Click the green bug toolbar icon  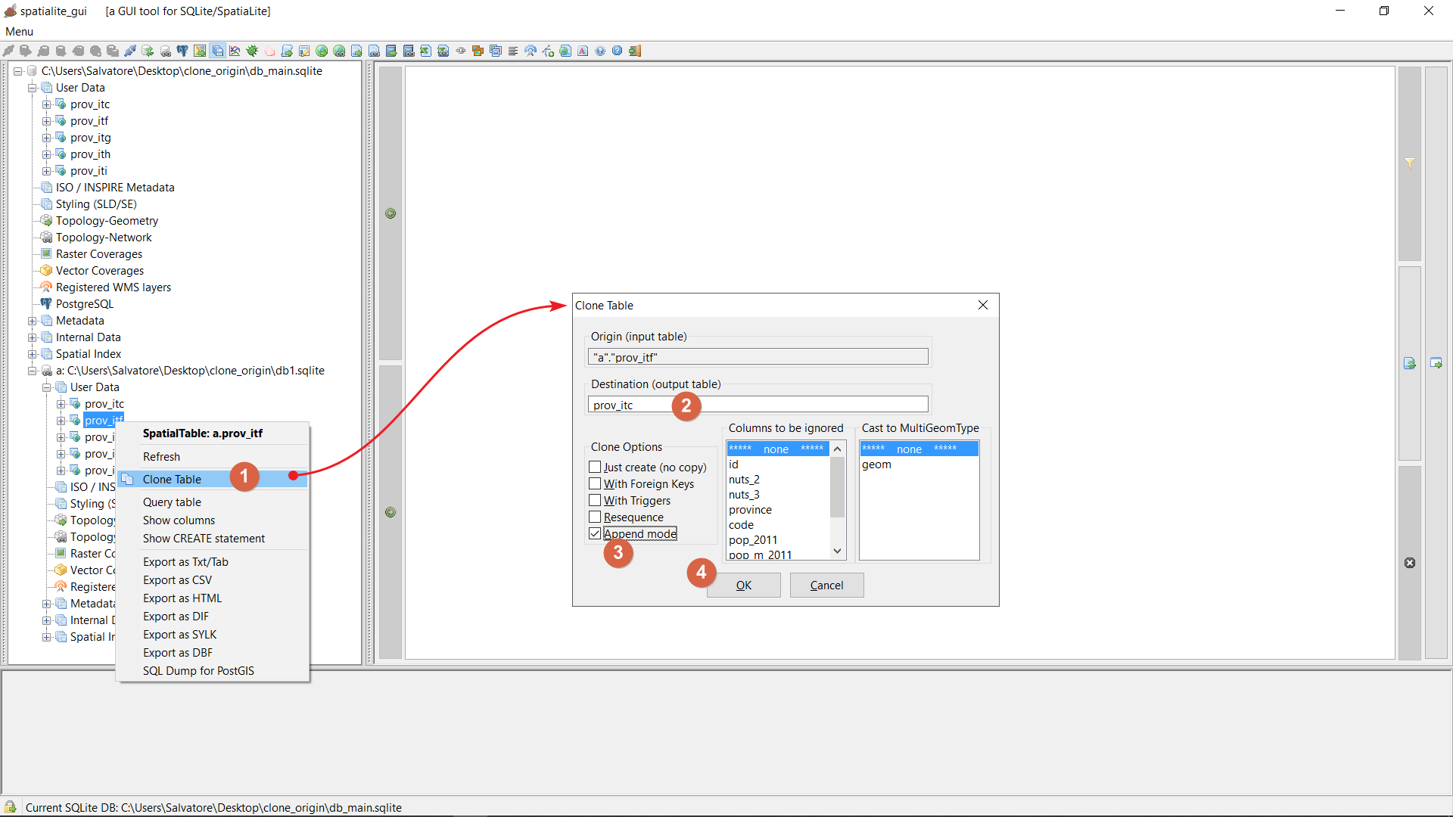(252, 51)
